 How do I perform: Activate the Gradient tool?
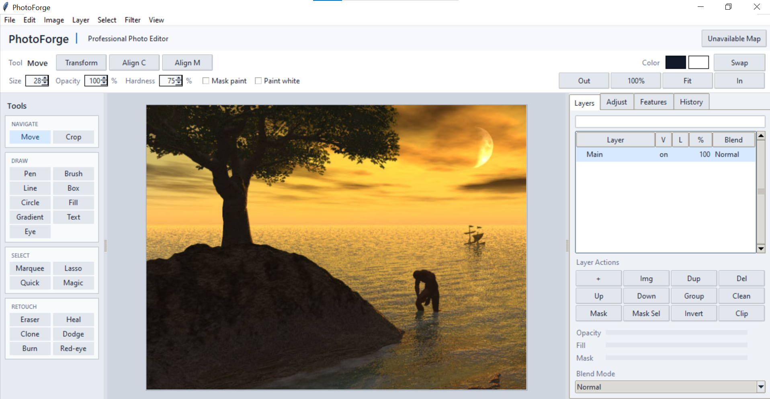[30, 217]
